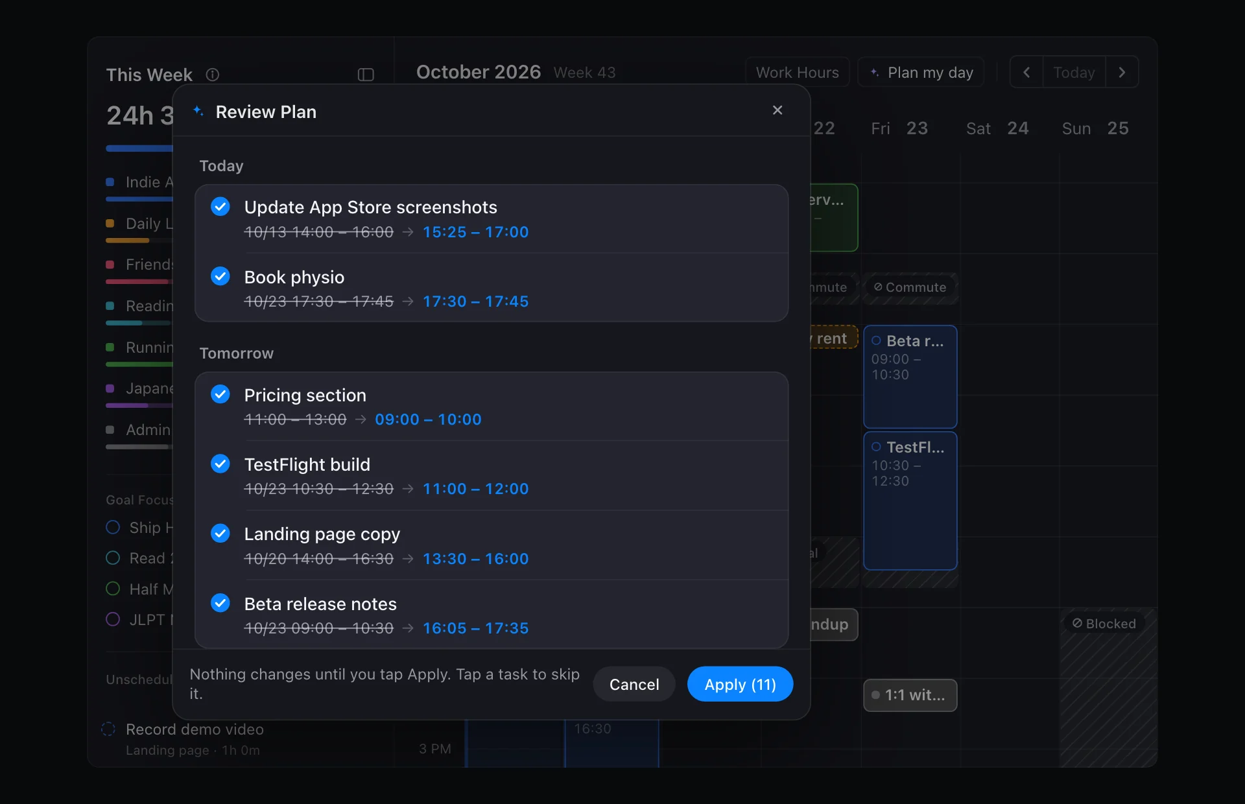The height and width of the screenshot is (804, 1245).
Task: Uncheck the Pricing section task
Action: coord(220,394)
